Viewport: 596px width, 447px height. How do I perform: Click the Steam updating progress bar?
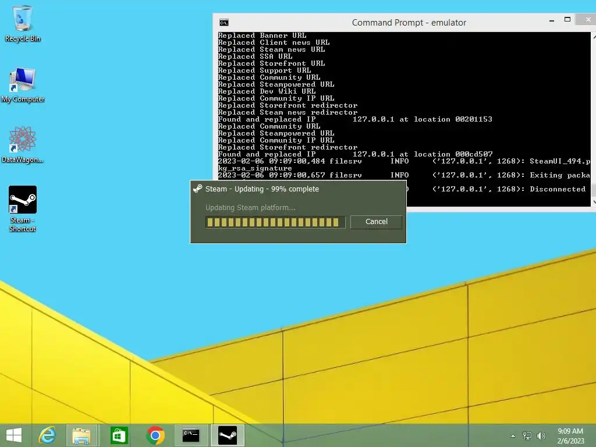click(x=275, y=222)
